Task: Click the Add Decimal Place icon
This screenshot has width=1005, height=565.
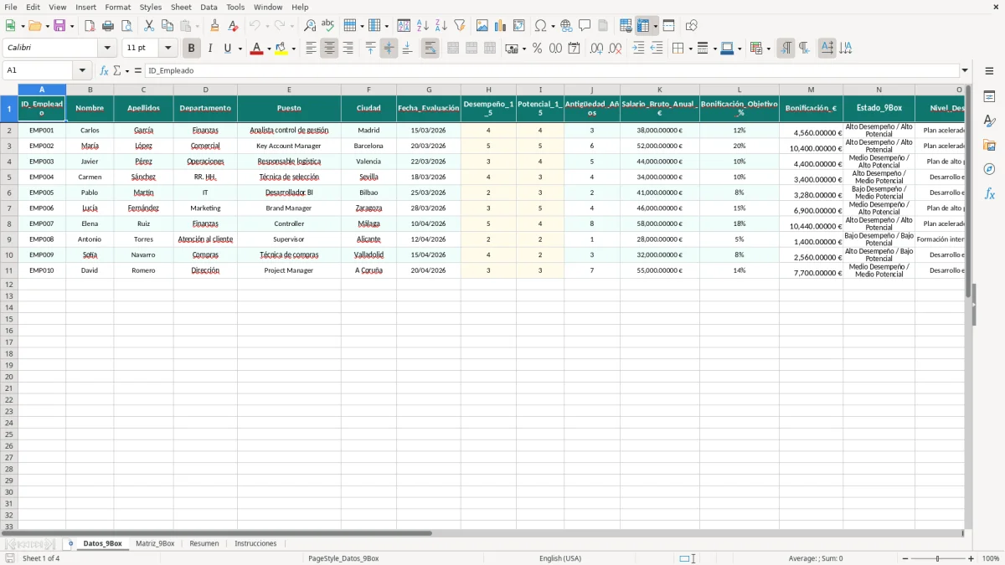Action: (x=596, y=49)
